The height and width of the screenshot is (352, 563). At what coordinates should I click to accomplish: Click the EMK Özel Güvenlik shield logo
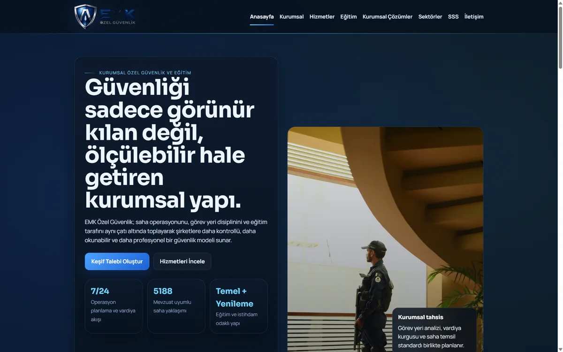point(105,17)
